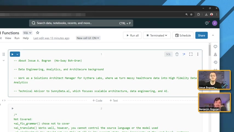Delete cell 1 using the trash icon
Screen dimensions: 234x132
[177, 54]
